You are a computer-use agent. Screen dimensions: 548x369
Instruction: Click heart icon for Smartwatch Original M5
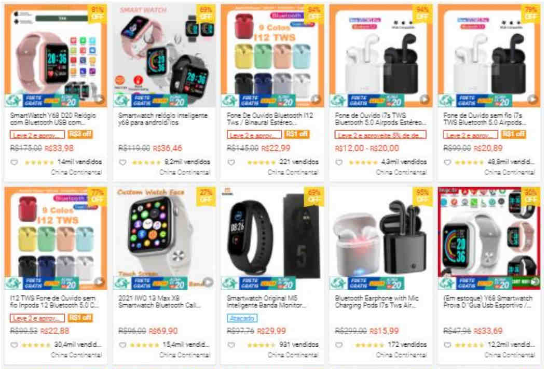(x=231, y=345)
